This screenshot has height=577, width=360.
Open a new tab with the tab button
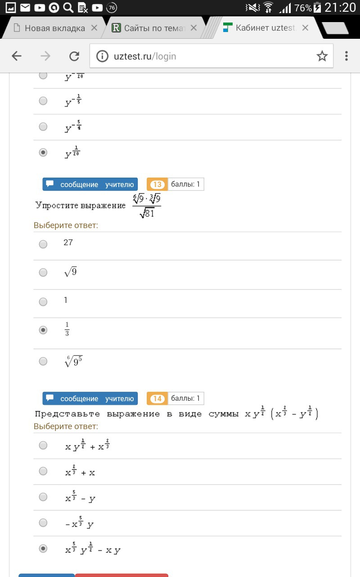336,28
